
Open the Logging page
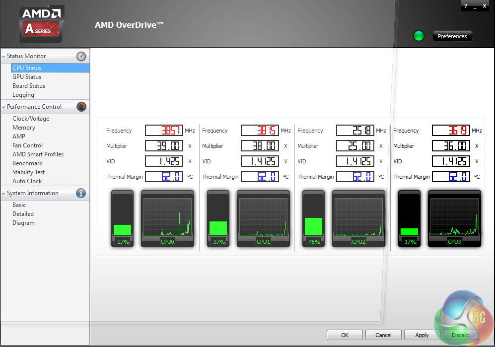tap(23, 95)
